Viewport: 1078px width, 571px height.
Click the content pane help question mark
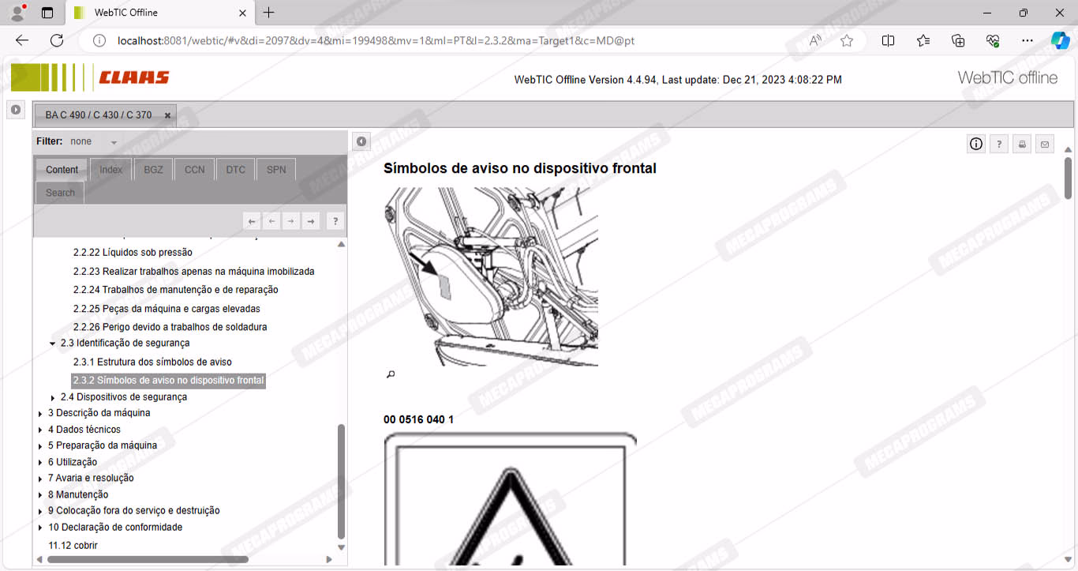[x=999, y=144]
